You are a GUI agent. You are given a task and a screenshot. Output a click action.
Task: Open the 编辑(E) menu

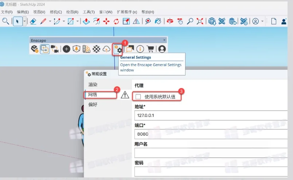point(23,12)
